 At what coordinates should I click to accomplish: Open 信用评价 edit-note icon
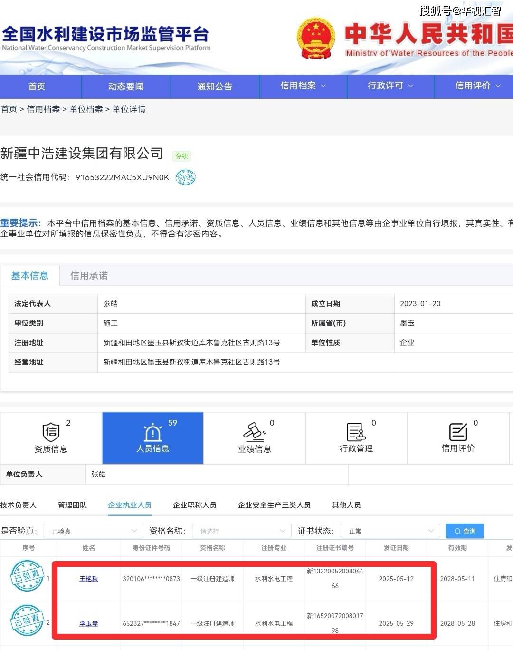coord(458,432)
